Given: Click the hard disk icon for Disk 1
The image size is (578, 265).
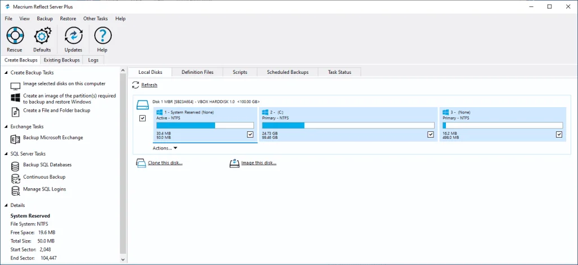Looking at the screenshot, I should [143, 105].
